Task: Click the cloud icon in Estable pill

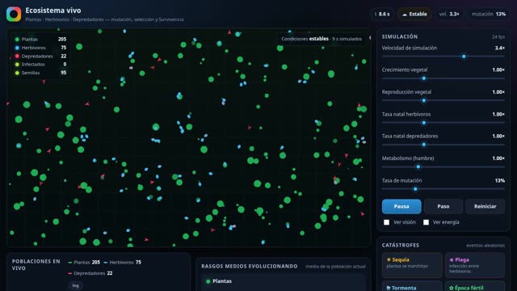Action: [x=405, y=15]
